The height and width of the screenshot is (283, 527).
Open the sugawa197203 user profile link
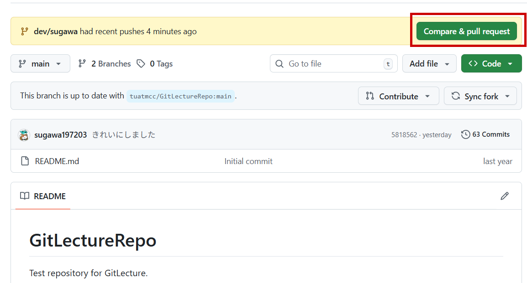pyautogui.click(x=60, y=135)
